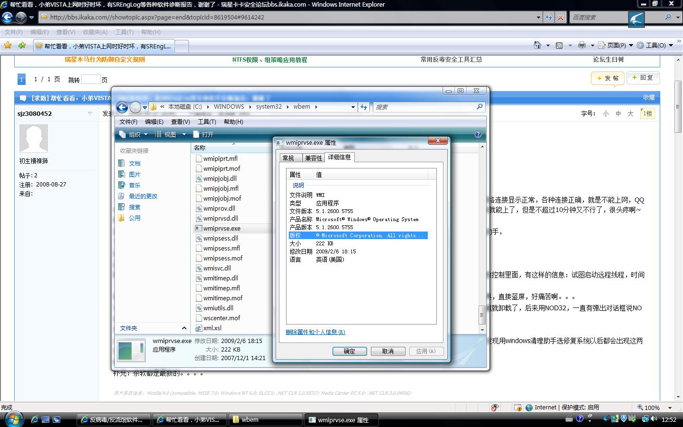Launch Internet Explorer from Quick Launch
683x427 pixels.
pos(34,419)
